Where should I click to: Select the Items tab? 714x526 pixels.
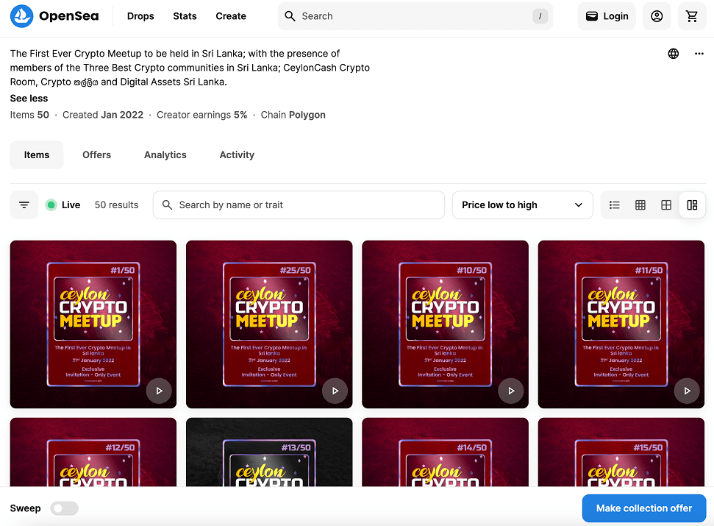click(37, 154)
